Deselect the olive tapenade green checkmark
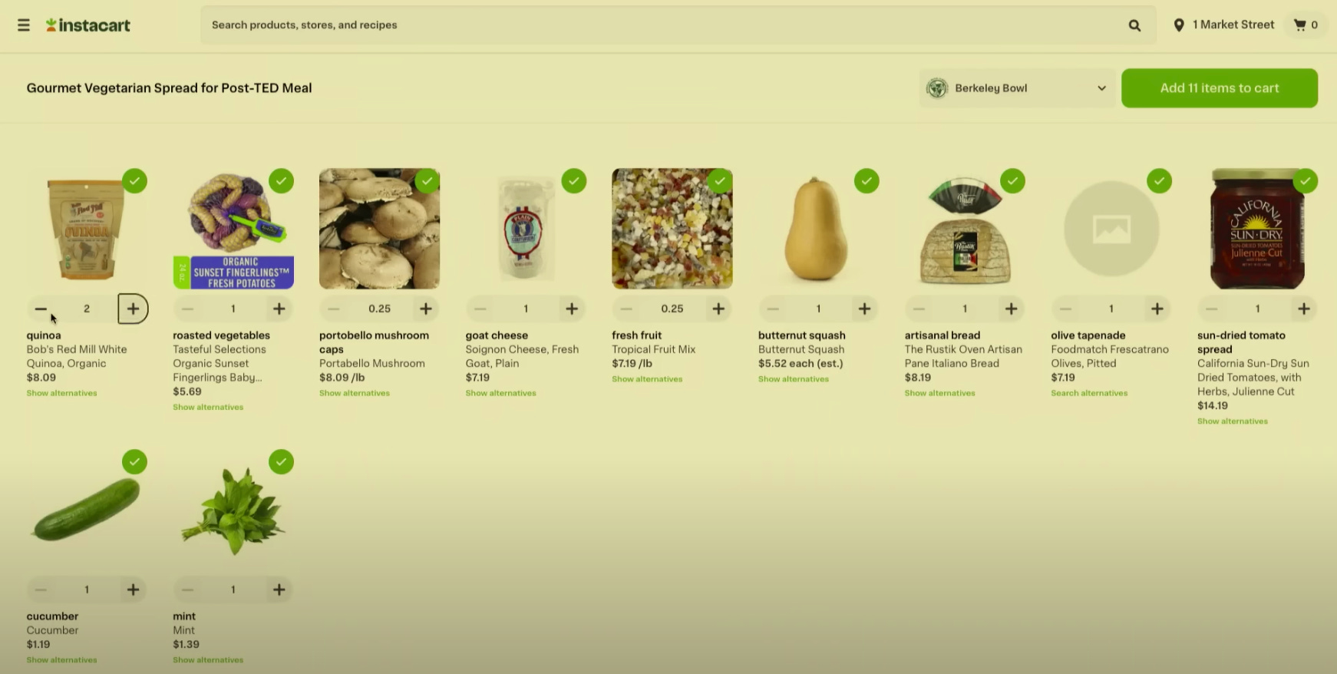The image size is (1337, 674). pyautogui.click(x=1159, y=181)
